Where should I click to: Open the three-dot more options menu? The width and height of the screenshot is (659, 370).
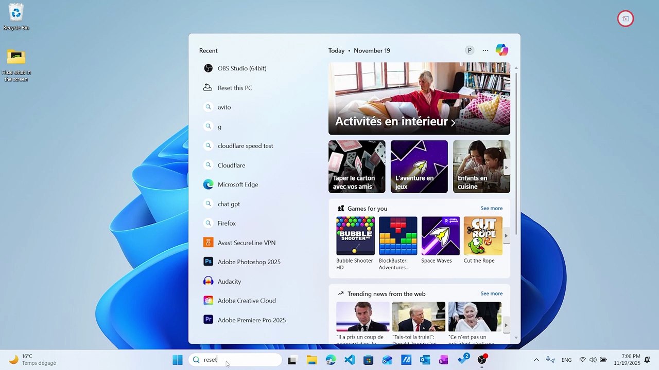[485, 50]
